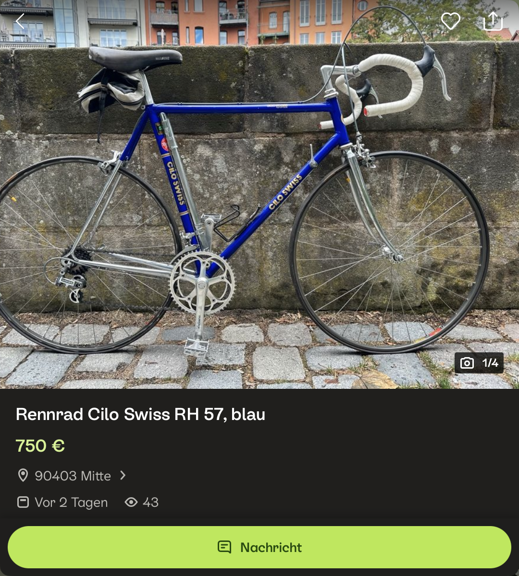Click the chat bubble icon in Nachricht
The height and width of the screenshot is (576, 519).
(224, 547)
